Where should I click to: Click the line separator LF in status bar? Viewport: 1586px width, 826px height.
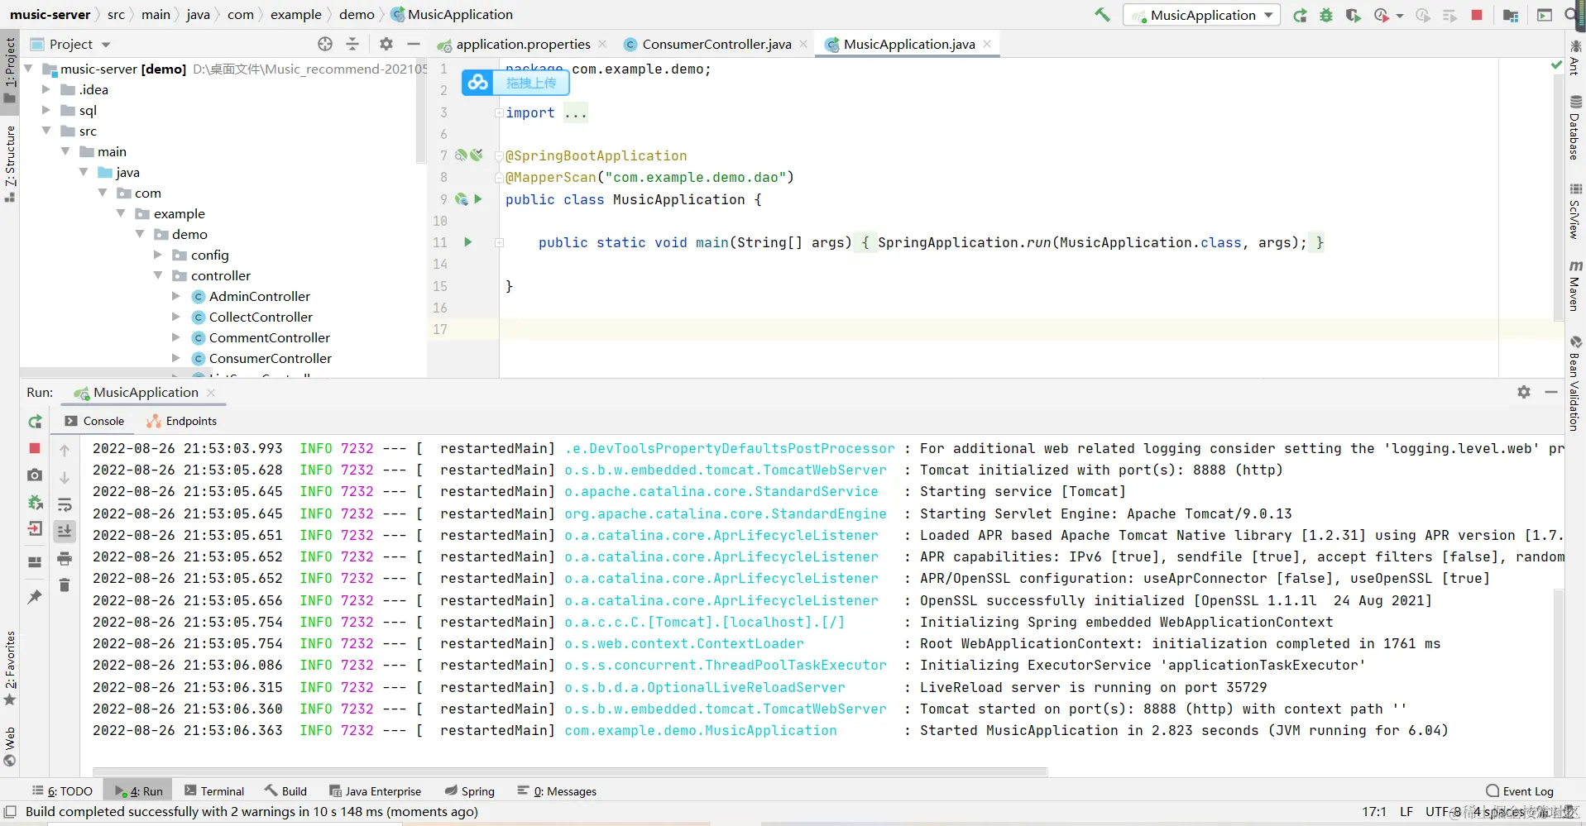coord(1406,812)
